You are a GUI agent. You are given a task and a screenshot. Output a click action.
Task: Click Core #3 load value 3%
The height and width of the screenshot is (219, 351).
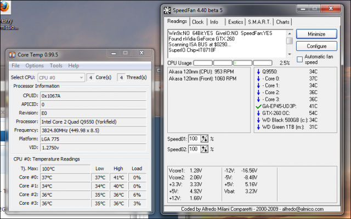(137, 204)
